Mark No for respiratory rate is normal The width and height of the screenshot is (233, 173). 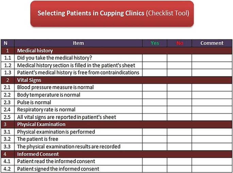pyautogui.click(x=179, y=110)
